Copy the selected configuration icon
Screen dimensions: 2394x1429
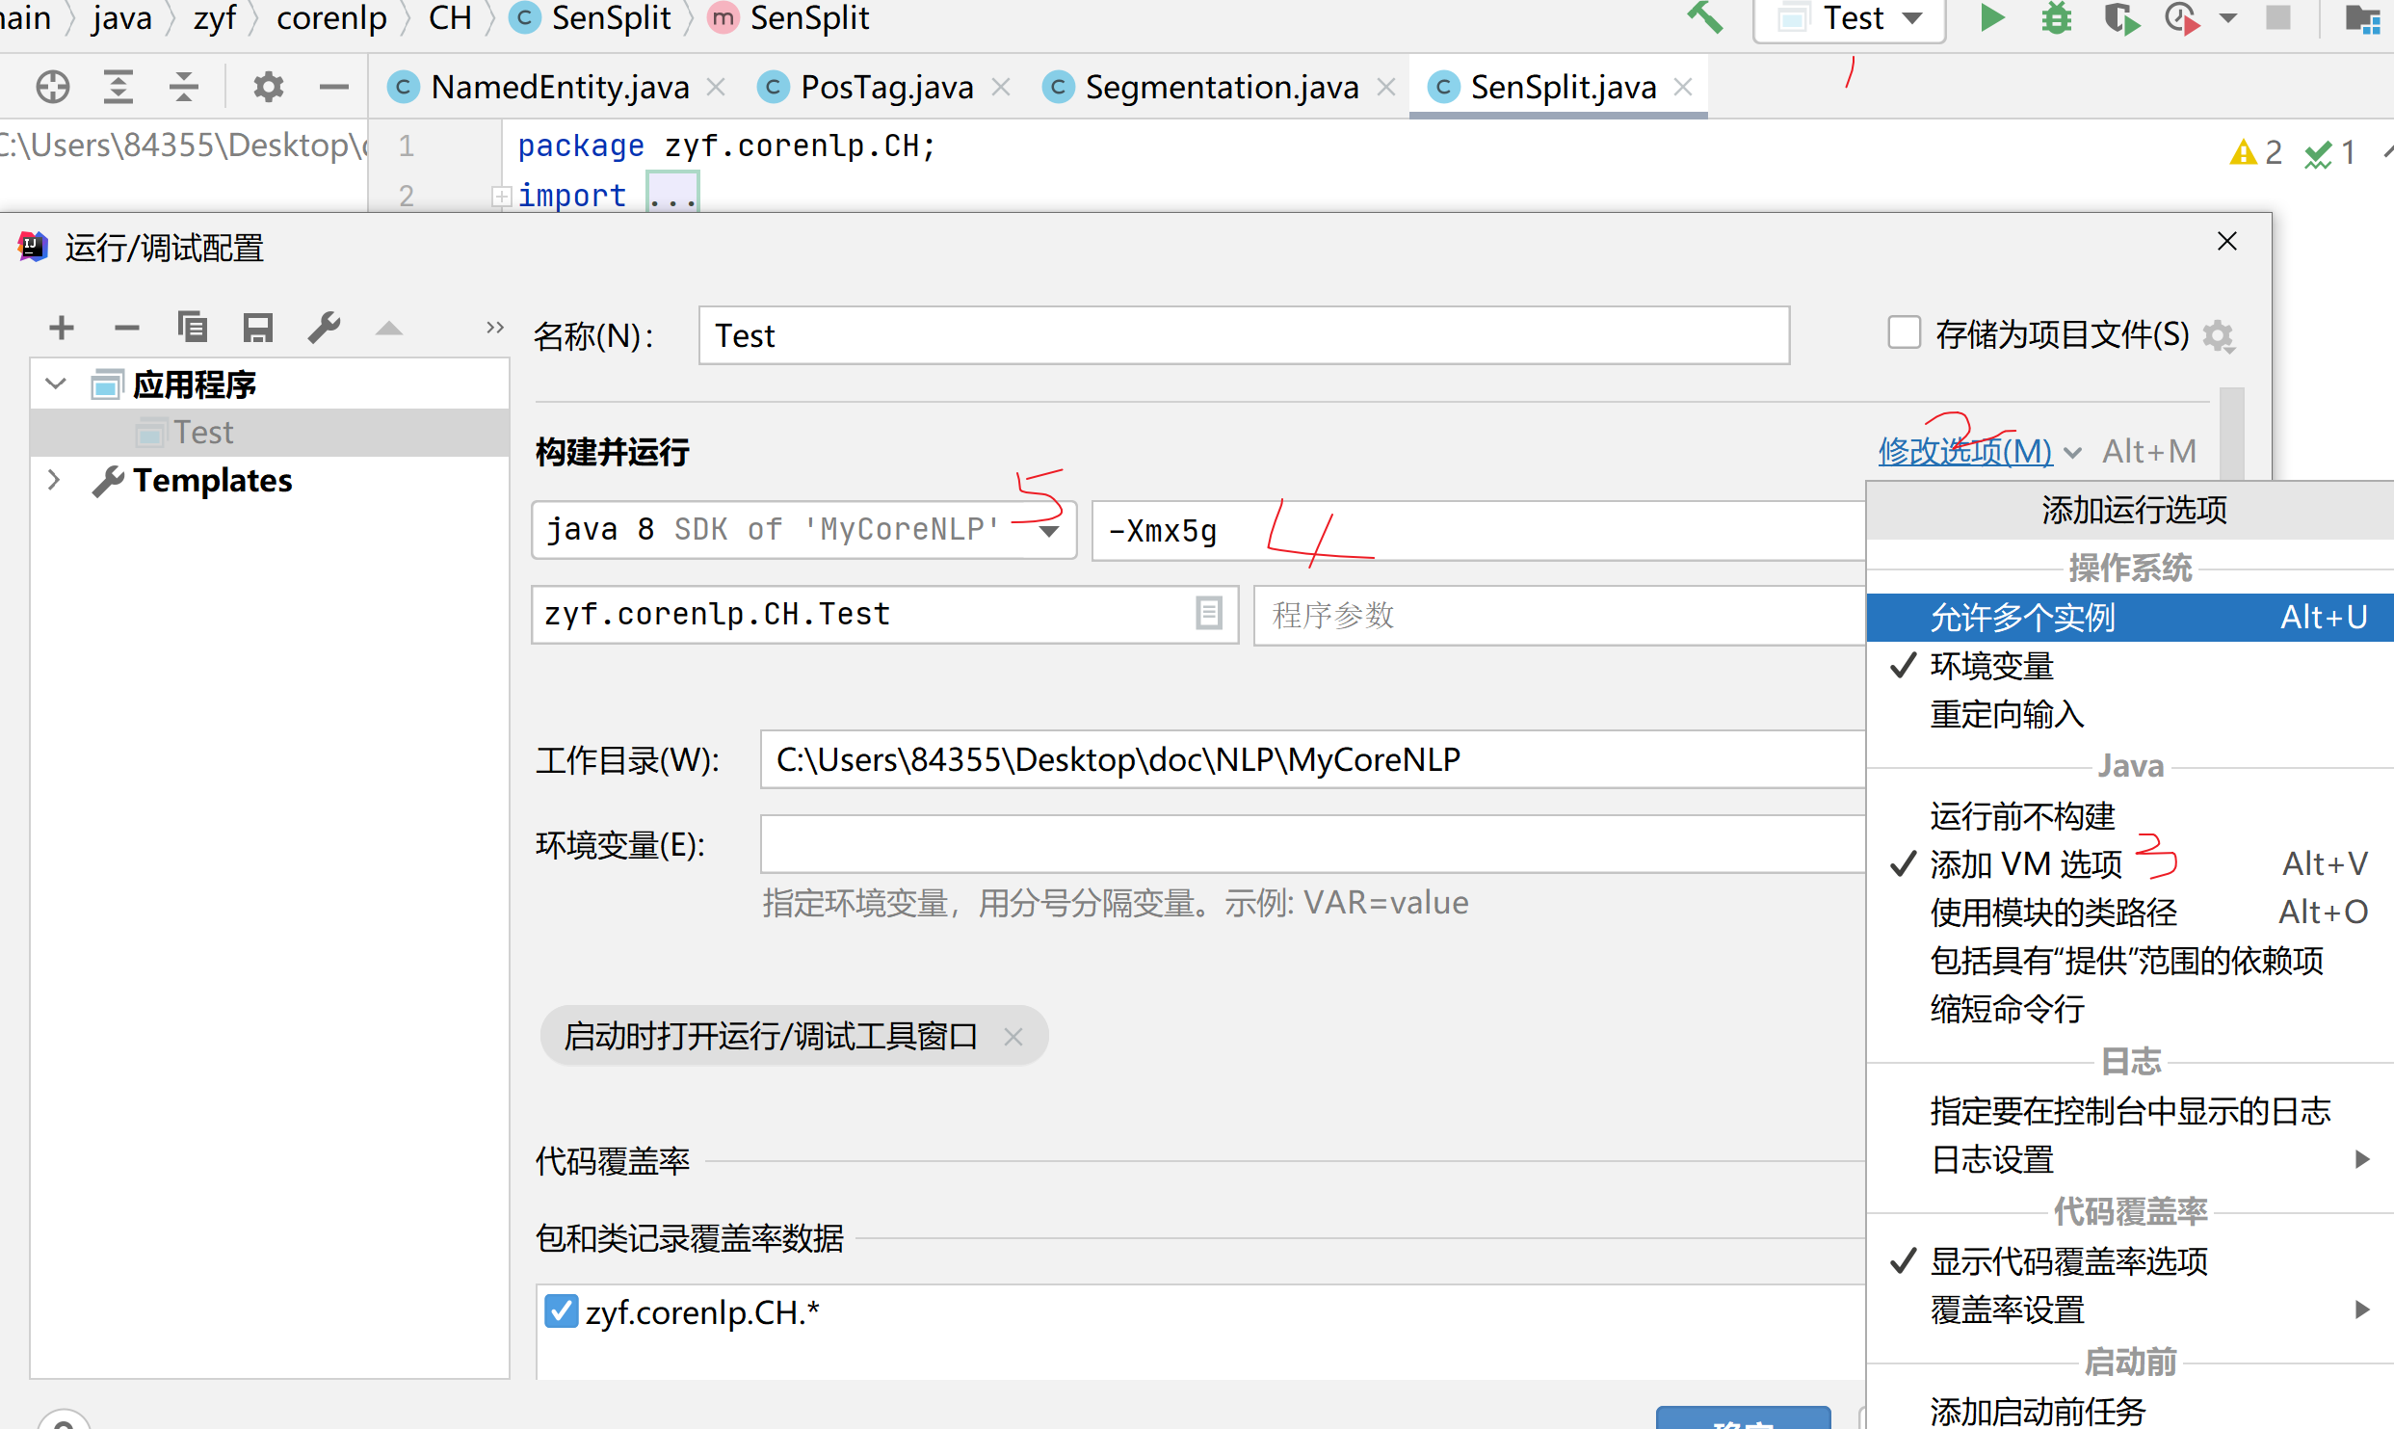pyautogui.click(x=193, y=327)
